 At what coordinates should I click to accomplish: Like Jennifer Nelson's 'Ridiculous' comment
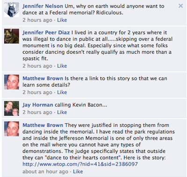pos(62,20)
